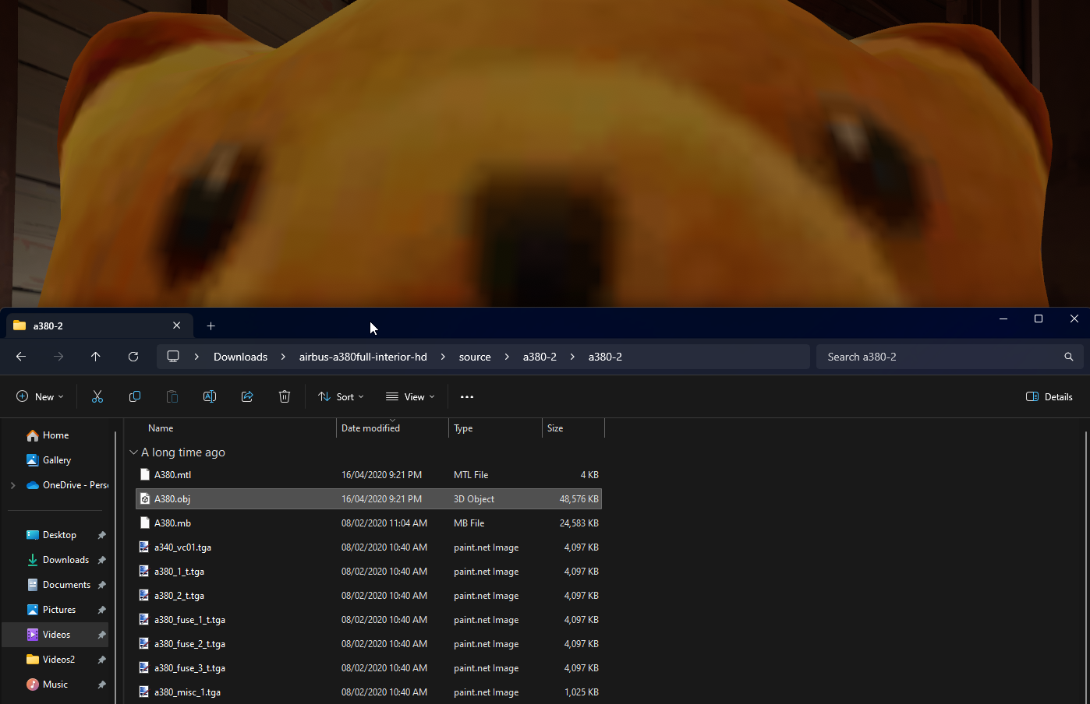1090x704 pixels.
Task: Open the View options dropdown
Action: tap(411, 397)
